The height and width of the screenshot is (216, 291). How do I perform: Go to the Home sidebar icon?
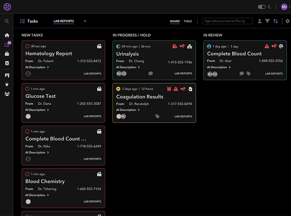[7, 35]
